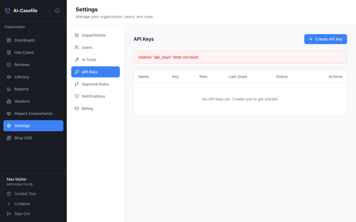Screen dimensions: 356x222
Task: Click the notification bell icon
Action: (57, 10)
